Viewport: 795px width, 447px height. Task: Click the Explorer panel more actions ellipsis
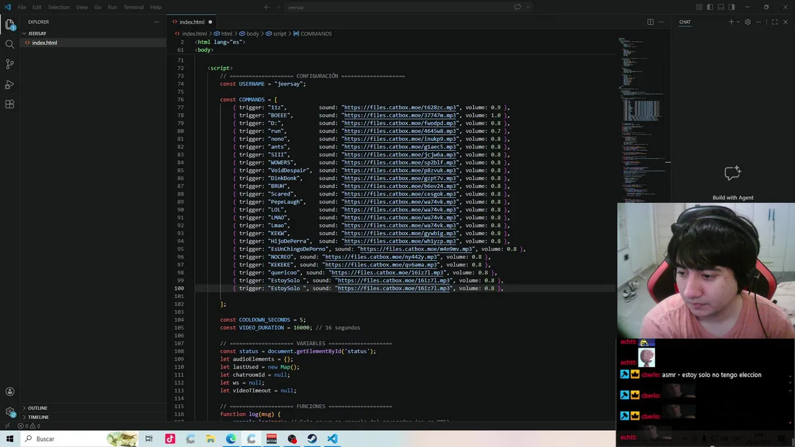(x=157, y=22)
